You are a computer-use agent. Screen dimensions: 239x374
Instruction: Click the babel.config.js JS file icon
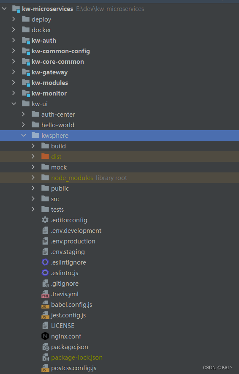45,305
